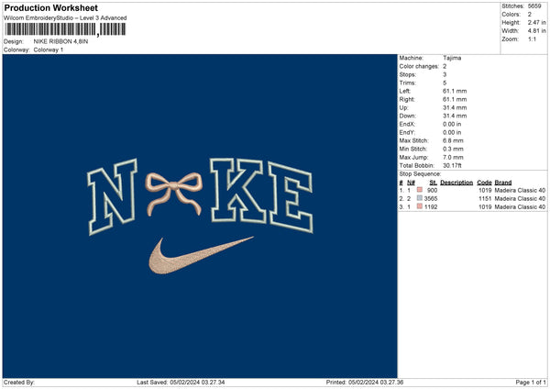Click the "Page 1 of 1" footer text
Screen dimensions: 550x389
[x=531, y=383]
